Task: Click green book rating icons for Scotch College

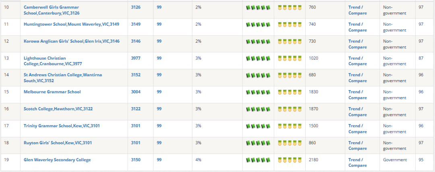Action: coord(258,109)
